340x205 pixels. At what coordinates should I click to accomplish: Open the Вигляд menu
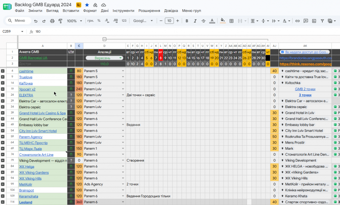[52, 11]
